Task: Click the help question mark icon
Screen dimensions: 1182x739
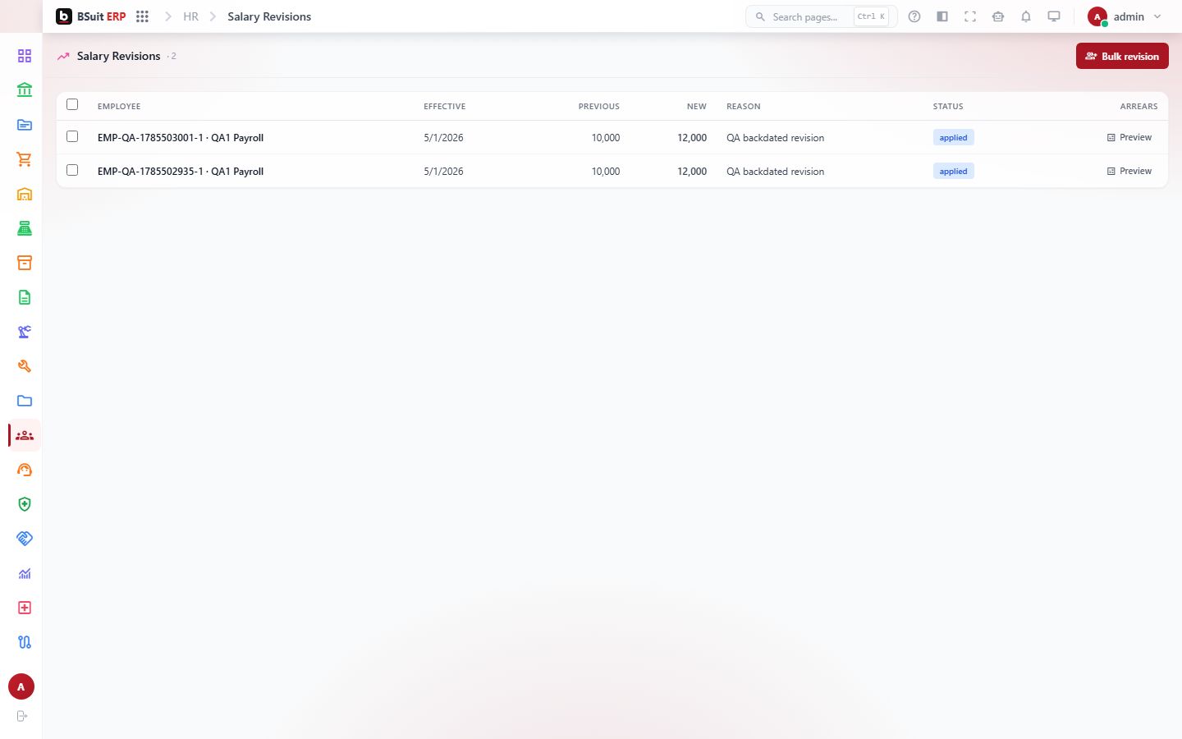Action: click(914, 16)
